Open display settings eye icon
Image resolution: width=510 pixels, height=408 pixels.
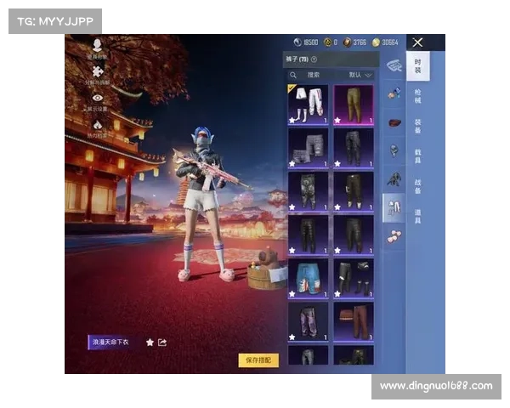pyautogui.click(x=98, y=98)
